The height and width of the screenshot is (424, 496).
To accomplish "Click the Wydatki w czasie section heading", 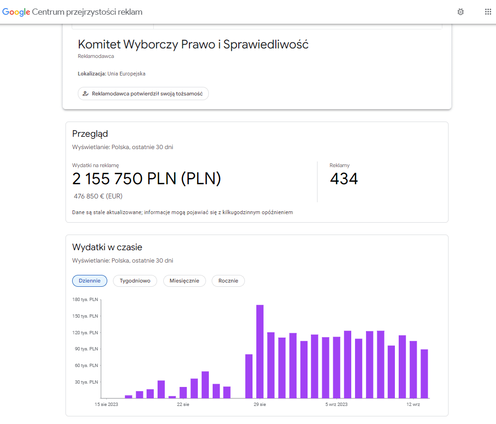I will [107, 247].
